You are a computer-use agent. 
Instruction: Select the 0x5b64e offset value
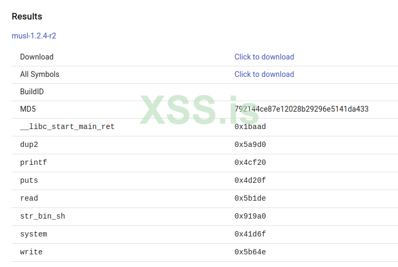click(250, 252)
